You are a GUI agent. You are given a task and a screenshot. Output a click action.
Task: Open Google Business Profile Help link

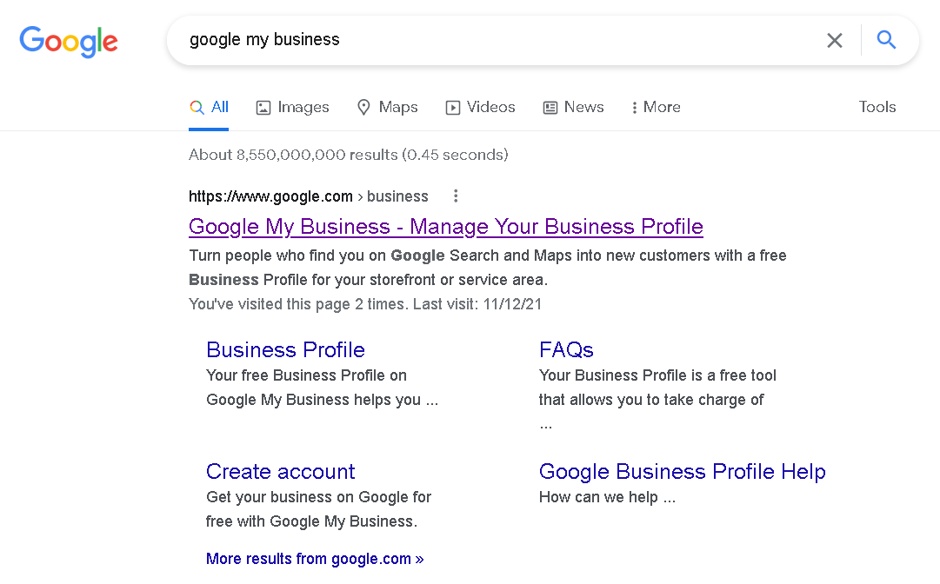click(x=682, y=472)
